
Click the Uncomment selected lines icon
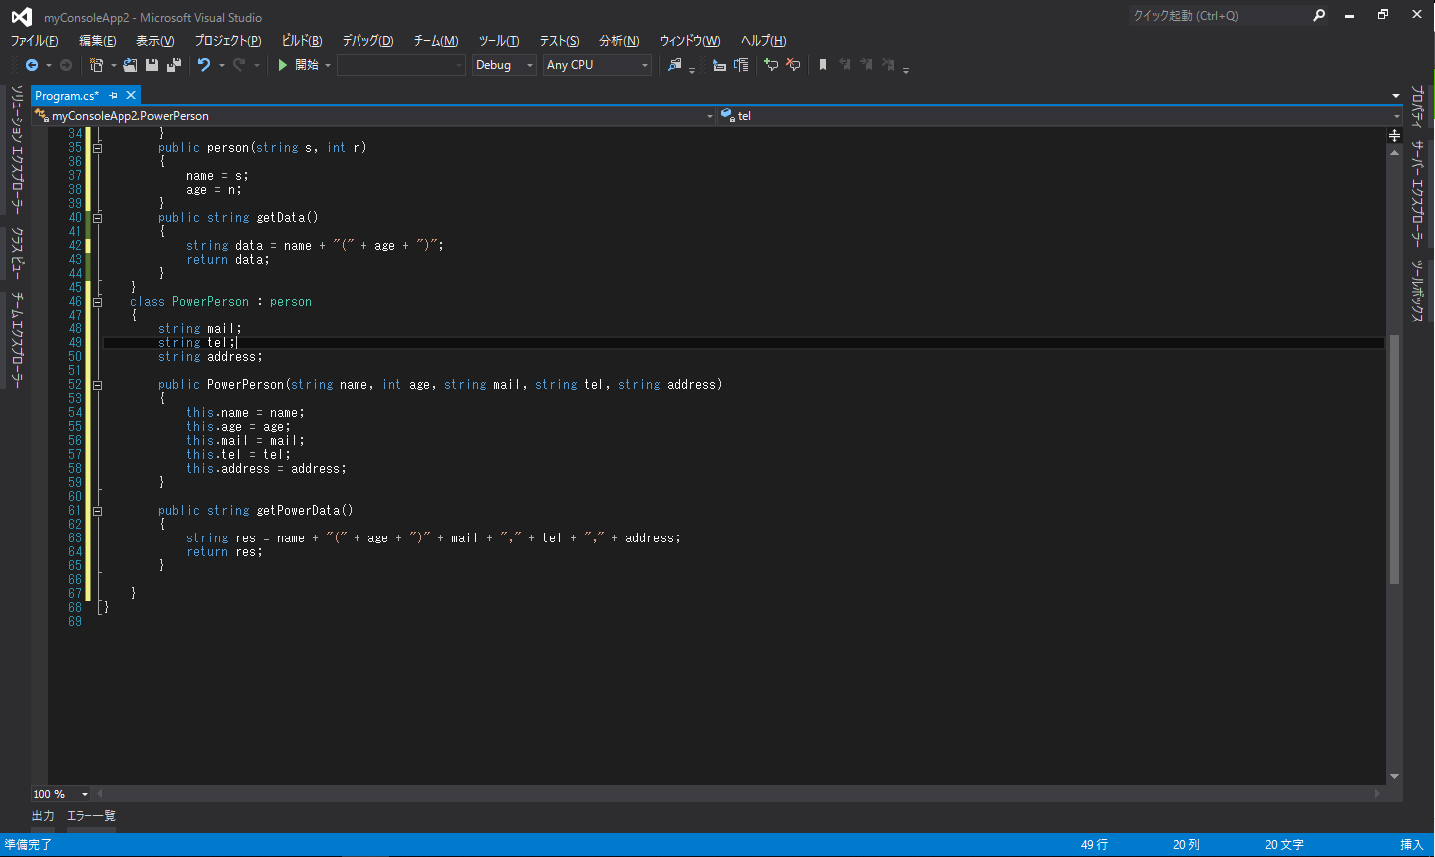(x=793, y=65)
